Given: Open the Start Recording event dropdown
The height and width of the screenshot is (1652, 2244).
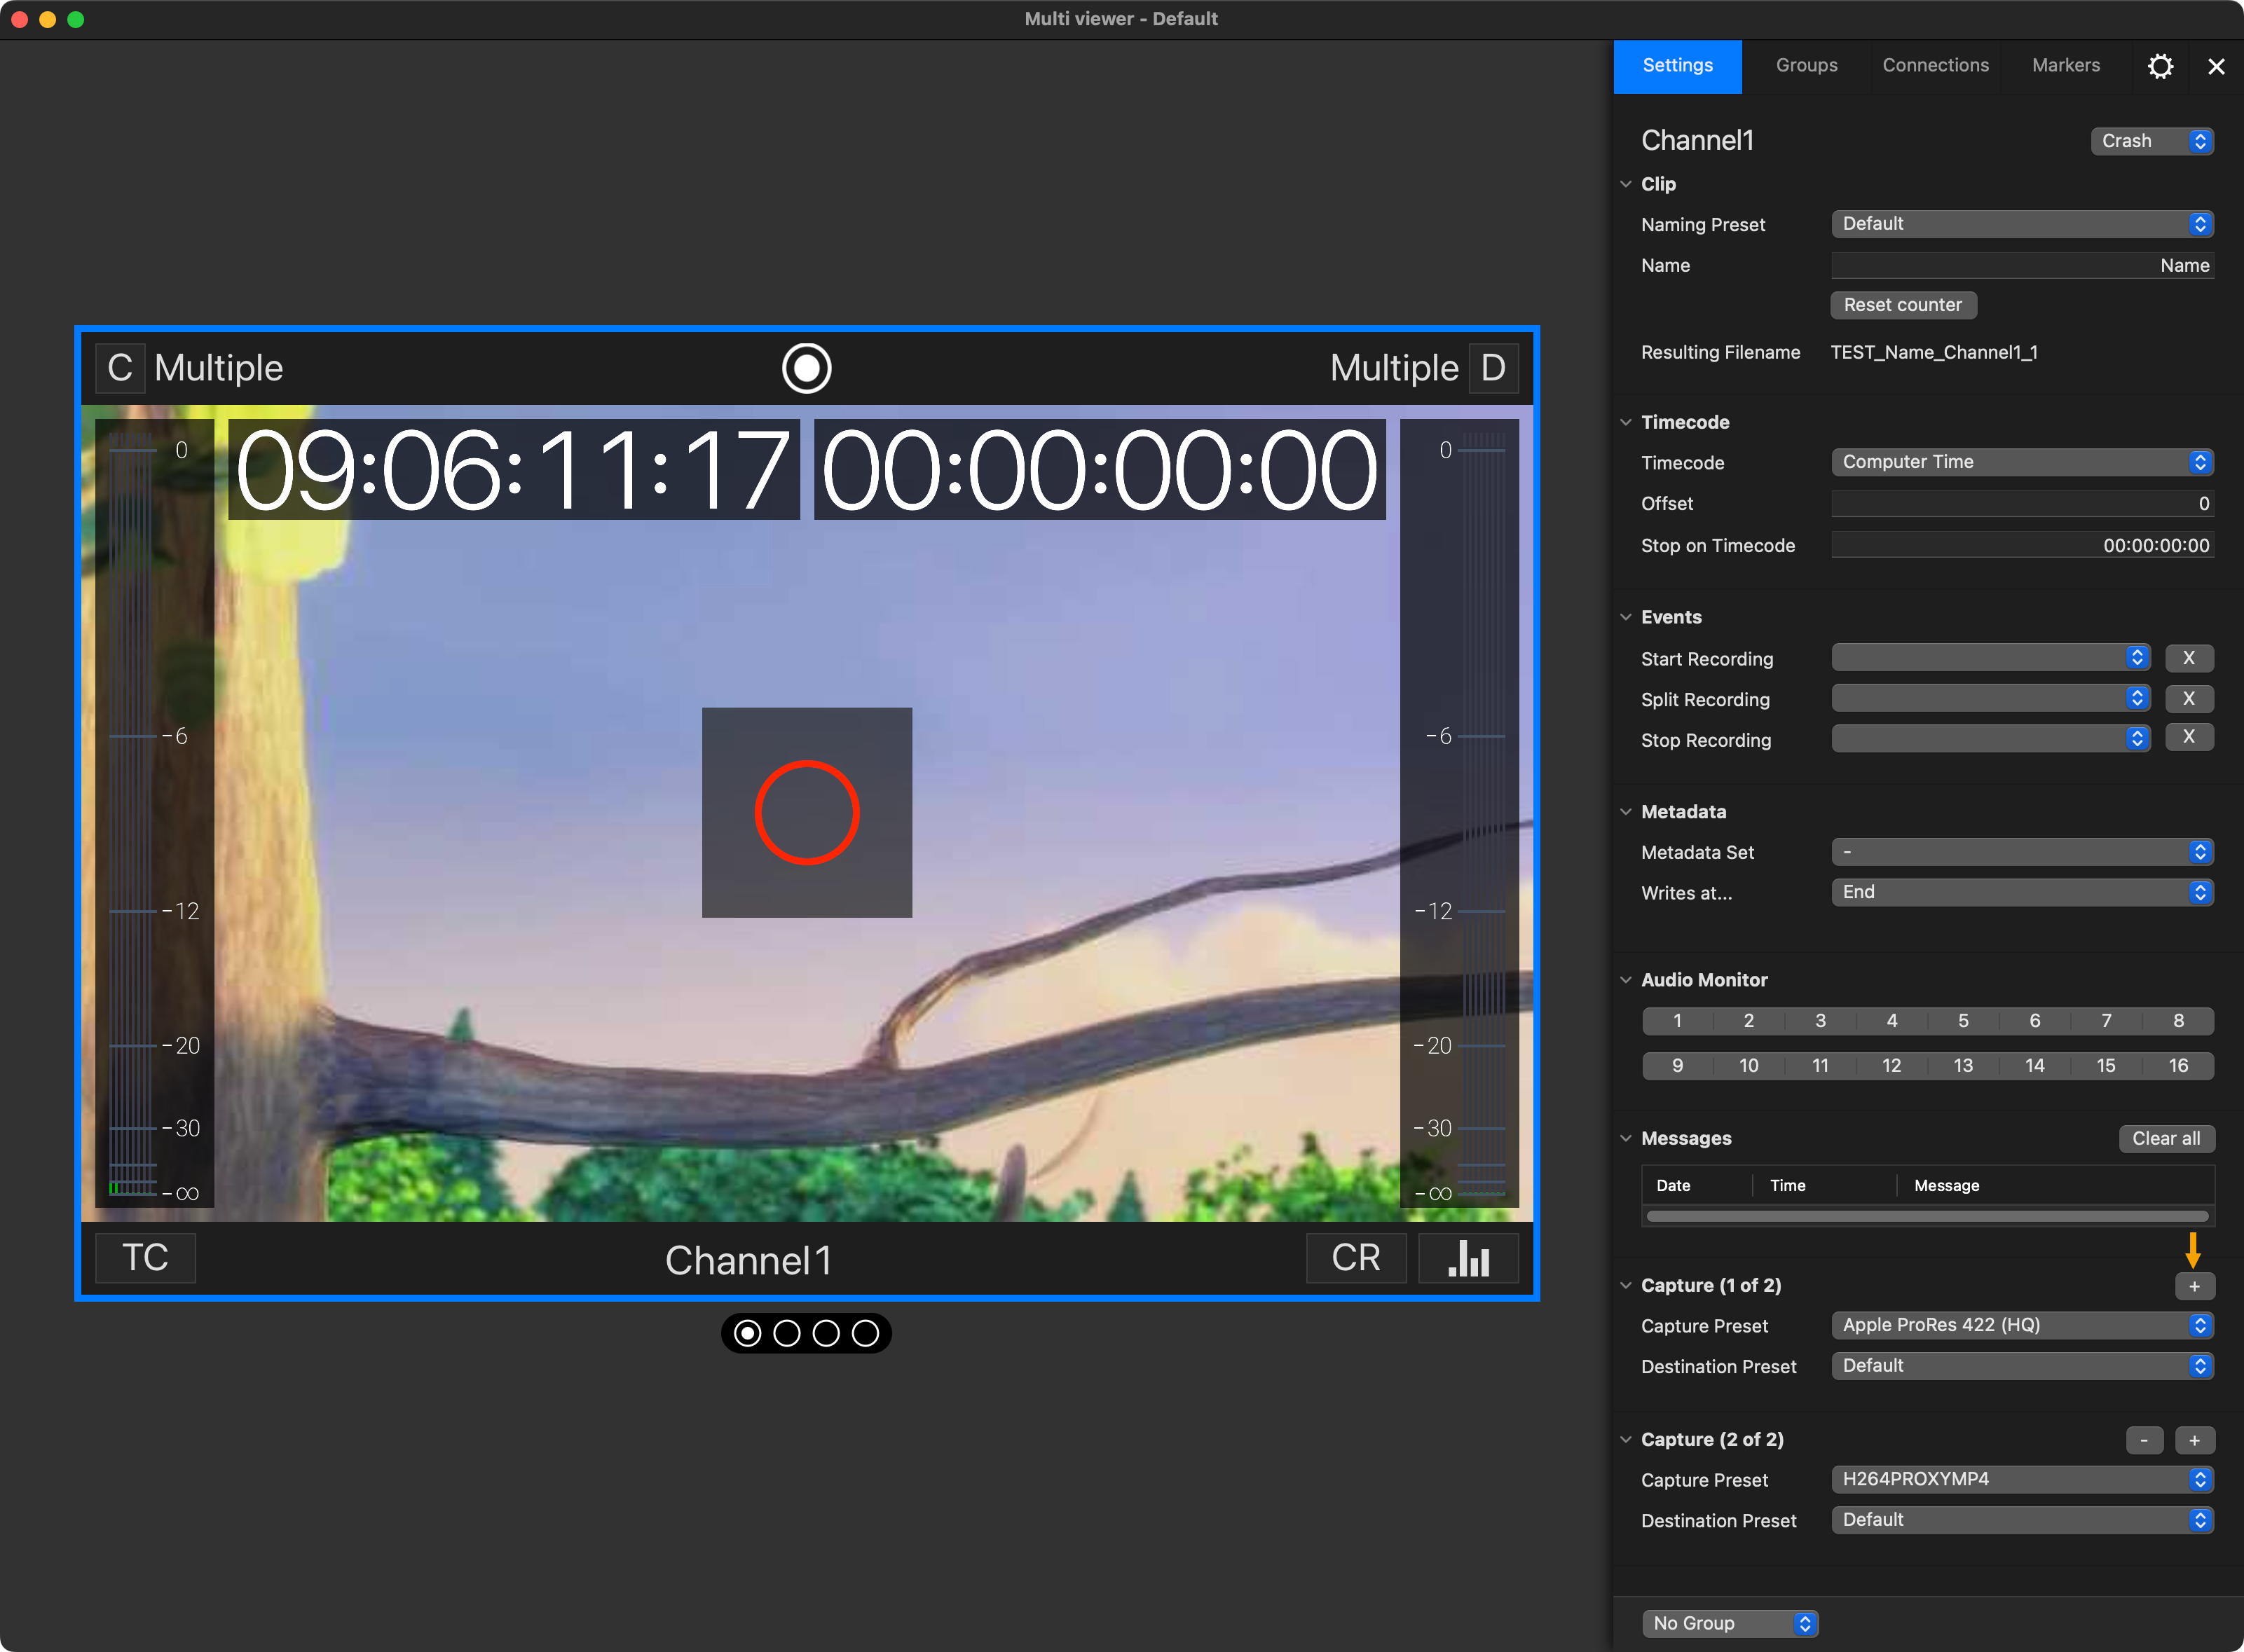Looking at the screenshot, I should pyautogui.click(x=1991, y=658).
